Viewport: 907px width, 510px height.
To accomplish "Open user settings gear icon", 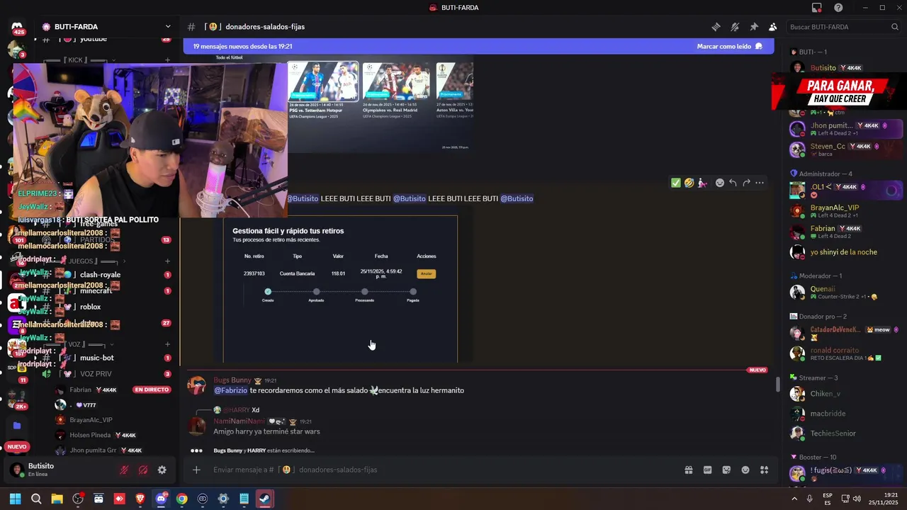I will 162,470.
